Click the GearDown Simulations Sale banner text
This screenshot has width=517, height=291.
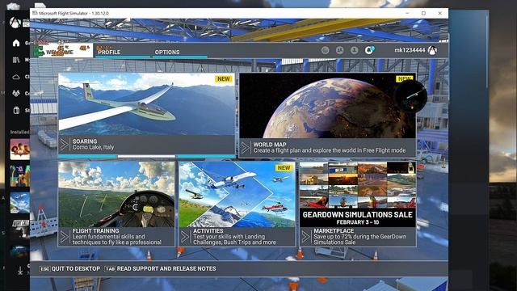coord(357,214)
